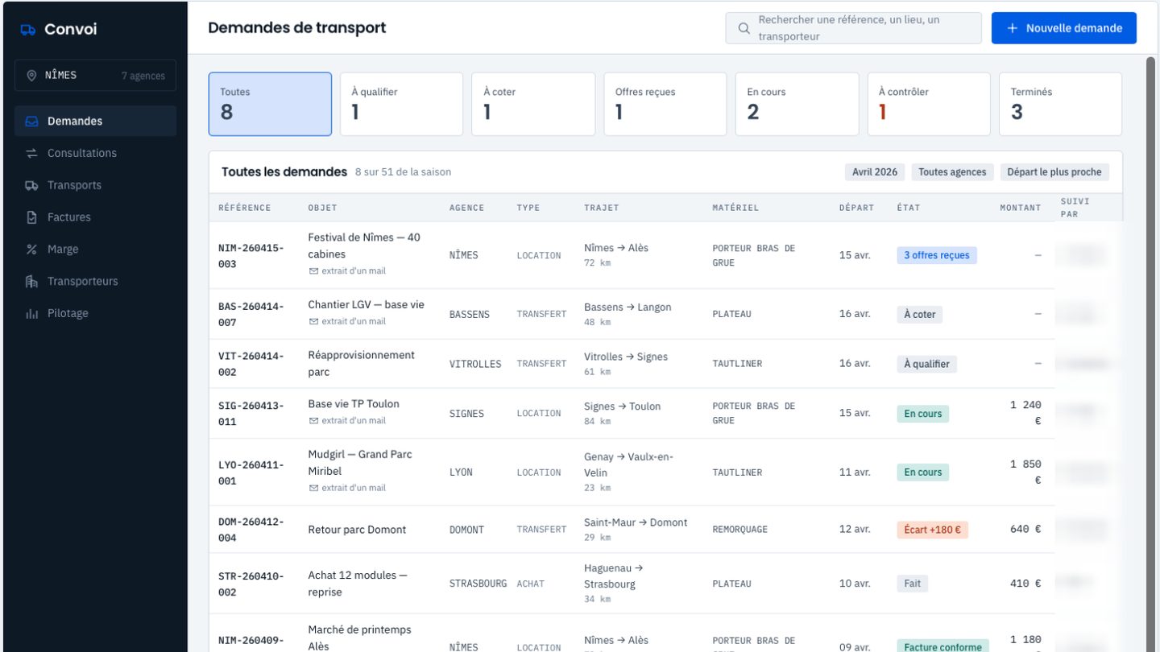This screenshot has width=1160, height=652.
Task: Open request BAS-260414-007
Action: tap(251, 315)
